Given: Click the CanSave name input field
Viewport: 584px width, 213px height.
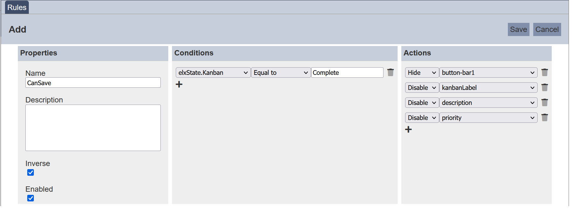Looking at the screenshot, I should click(93, 83).
